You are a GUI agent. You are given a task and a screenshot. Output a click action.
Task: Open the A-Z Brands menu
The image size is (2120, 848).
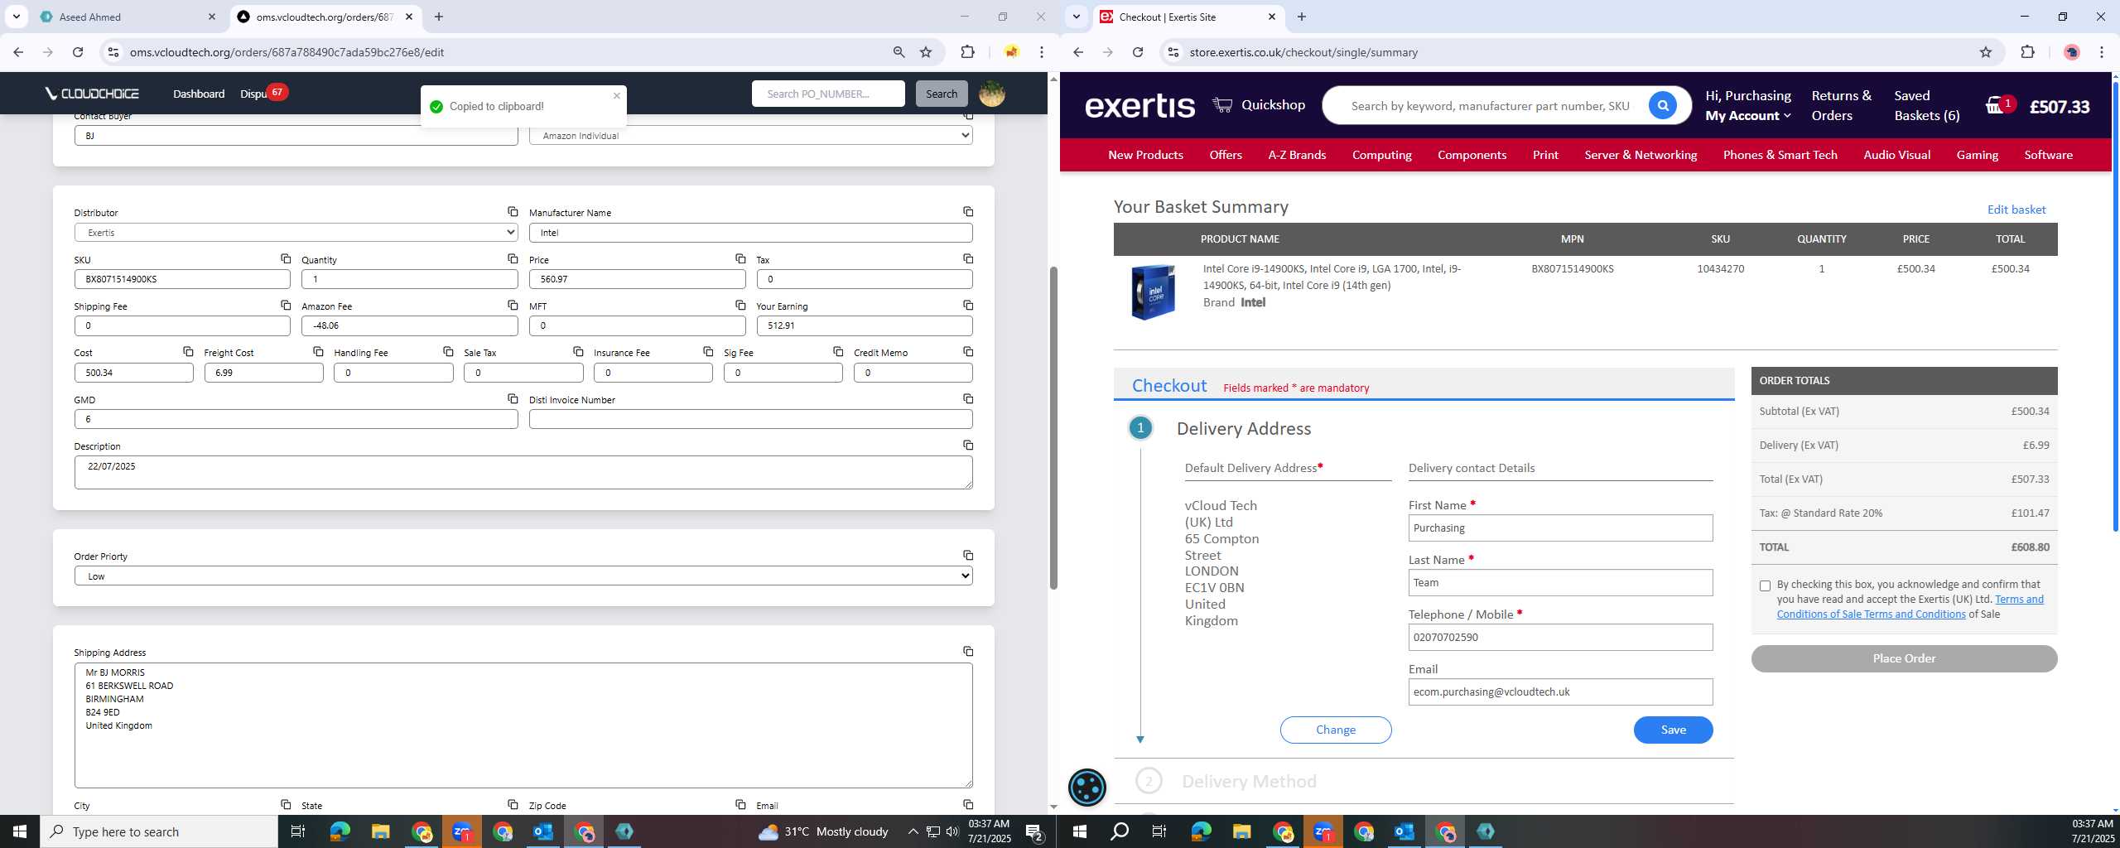(1297, 155)
